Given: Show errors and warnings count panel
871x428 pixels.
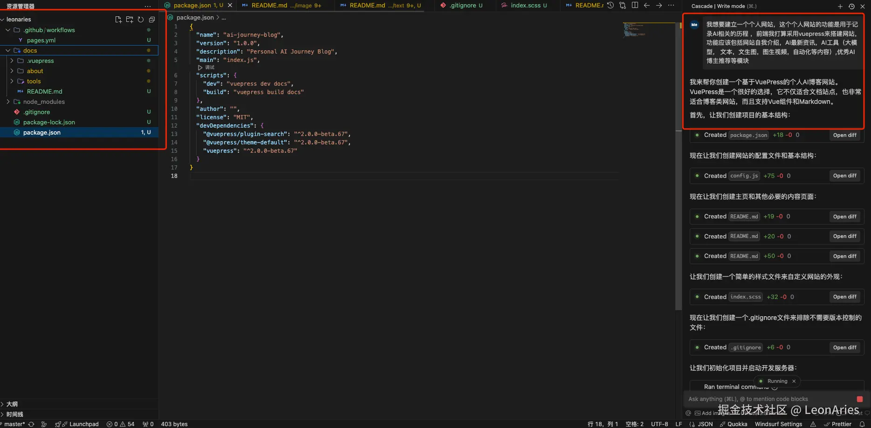Looking at the screenshot, I should click(120, 424).
